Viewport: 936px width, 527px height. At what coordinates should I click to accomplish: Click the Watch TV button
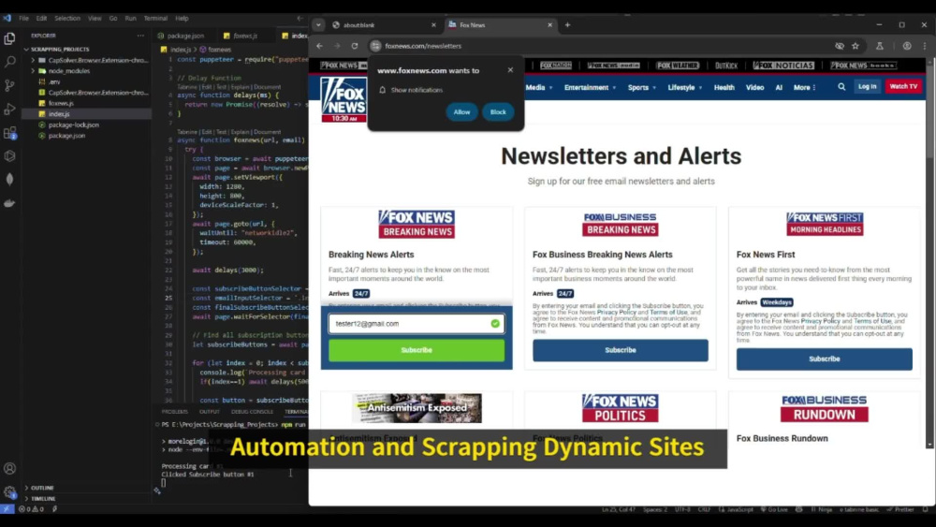pyautogui.click(x=903, y=86)
